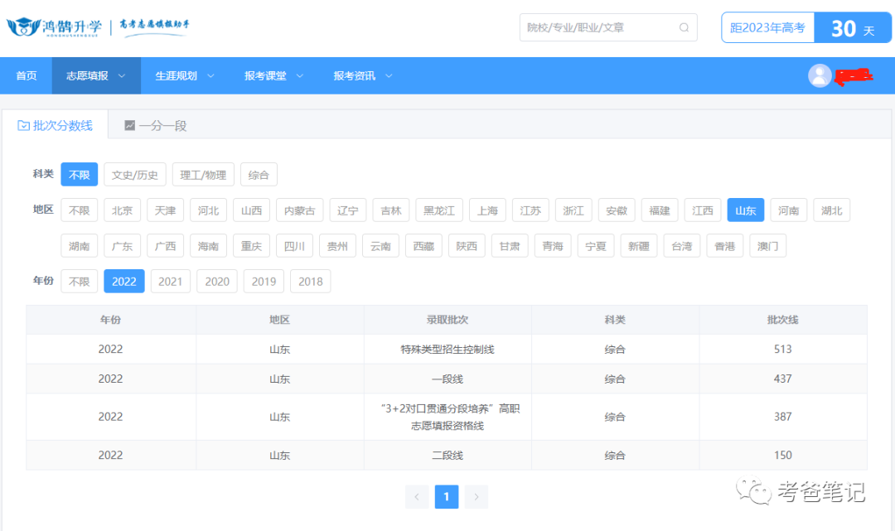
Task: Pick region 新疆
Action: click(x=639, y=246)
